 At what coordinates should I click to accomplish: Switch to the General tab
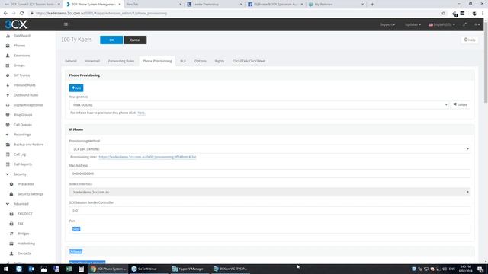tap(71, 61)
